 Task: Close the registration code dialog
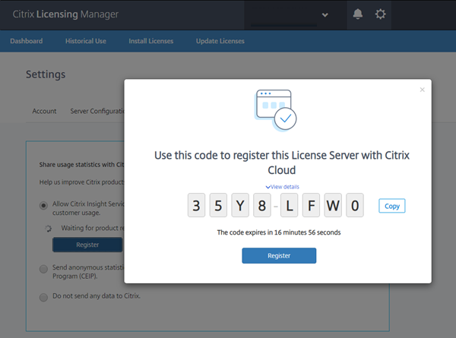click(423, 90)
